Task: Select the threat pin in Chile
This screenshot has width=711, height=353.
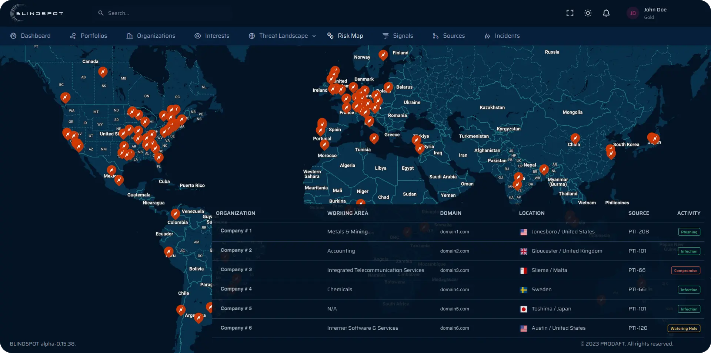Action: pos(181,310)
